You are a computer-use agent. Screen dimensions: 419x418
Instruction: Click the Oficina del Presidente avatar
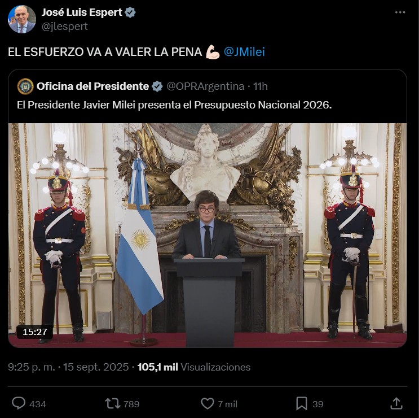pos(25,86)
